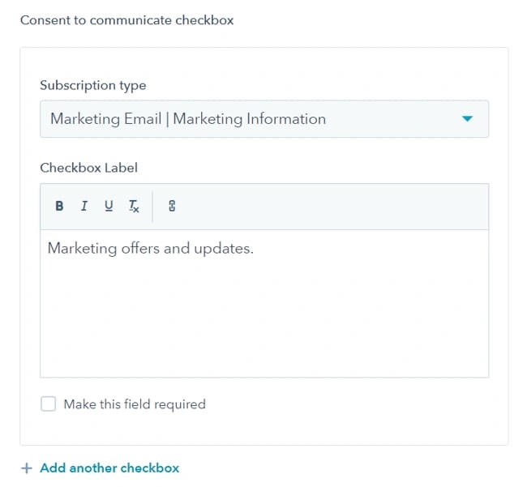
Task: Enable the Make this field required checkbox
Action: pos(49,404)
